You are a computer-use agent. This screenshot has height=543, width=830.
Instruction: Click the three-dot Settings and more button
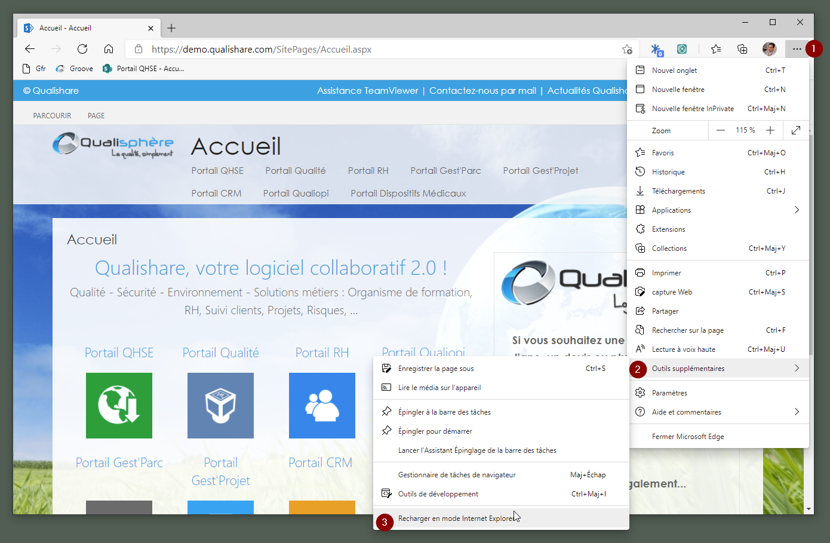click(797, 49)
